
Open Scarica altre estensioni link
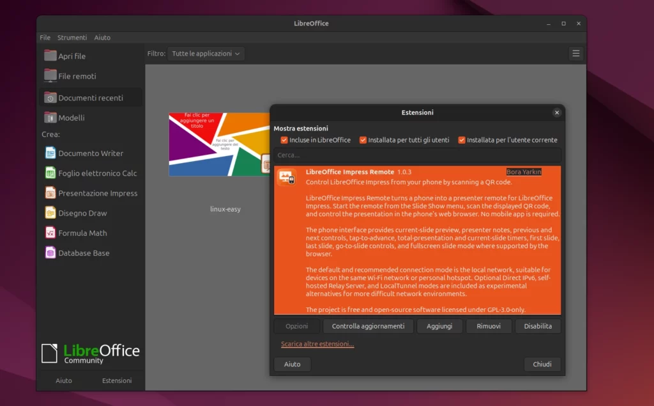pyautogui.click(x=317, y=344)
